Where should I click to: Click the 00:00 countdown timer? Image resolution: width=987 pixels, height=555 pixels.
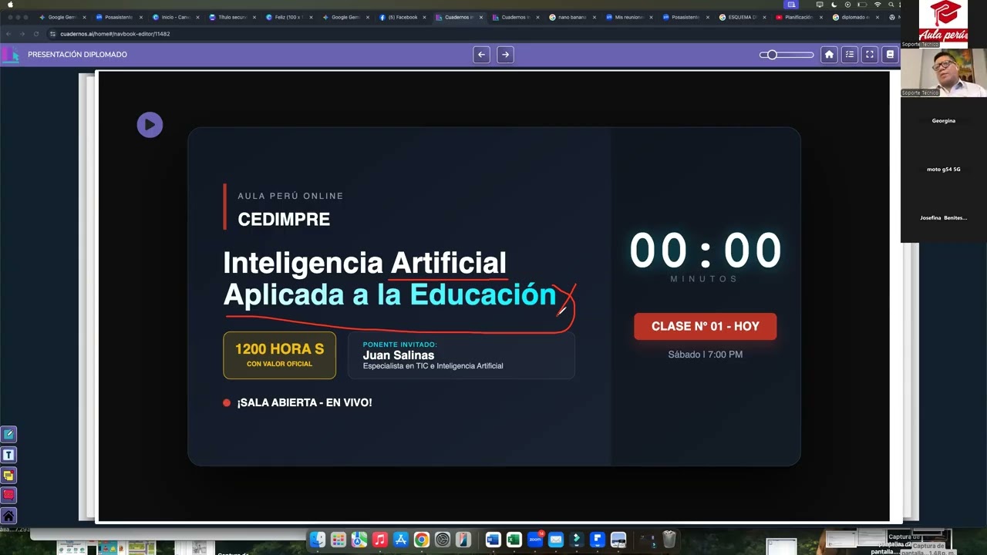[x=705, y=251]
